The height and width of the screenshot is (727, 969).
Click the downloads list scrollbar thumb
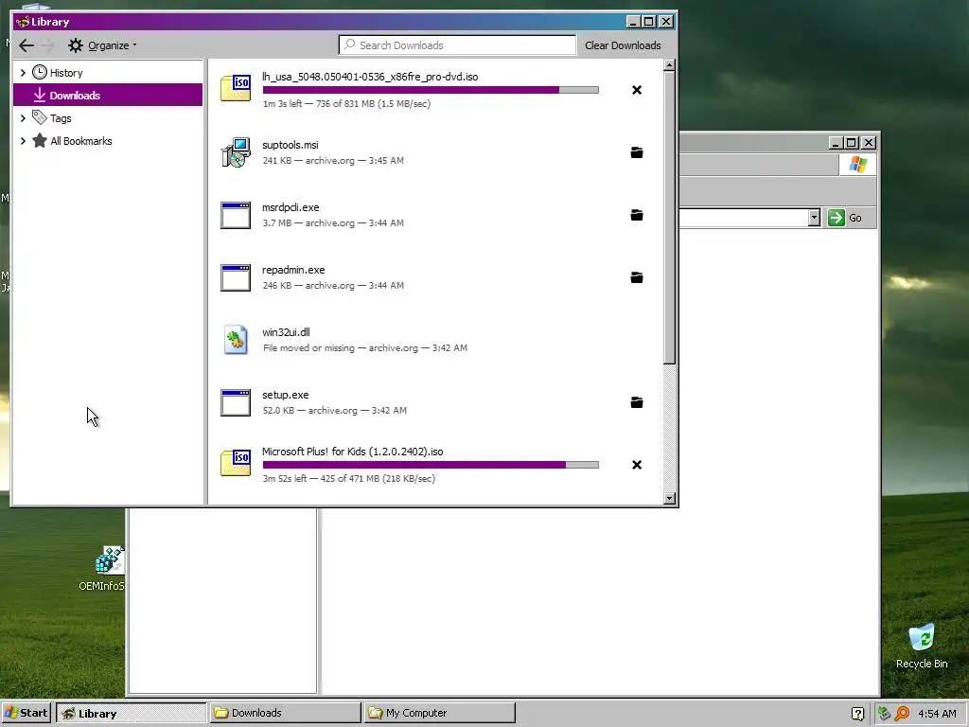pyautogui.click(x=669, y=218)
